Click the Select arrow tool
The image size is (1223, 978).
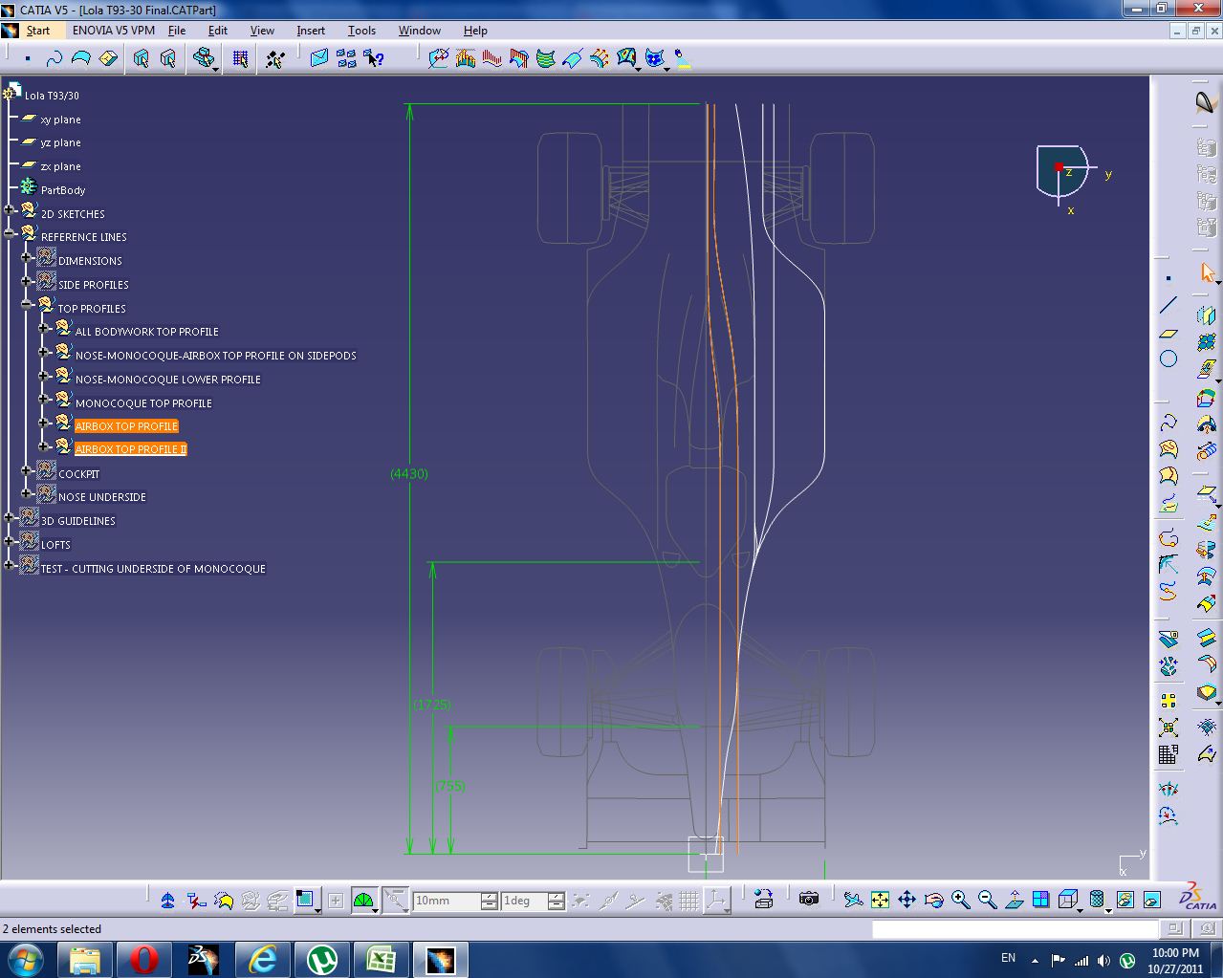pos(1207,274)
